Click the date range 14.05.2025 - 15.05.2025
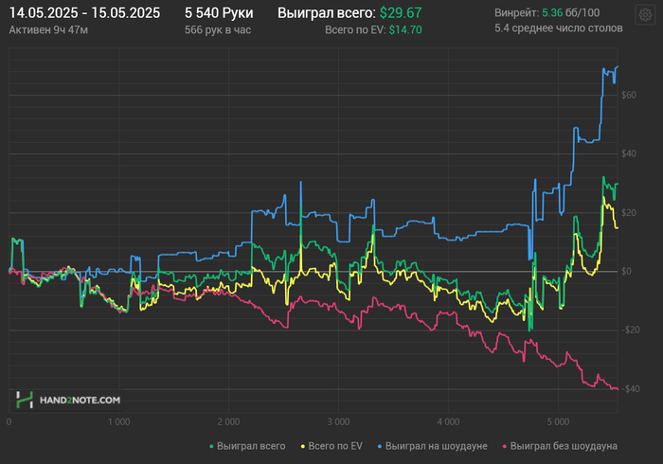 84,12
